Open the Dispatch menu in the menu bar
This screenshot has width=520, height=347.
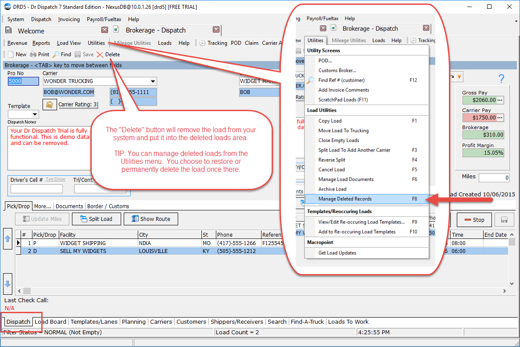pyautogui.click(x=41, y=19)
